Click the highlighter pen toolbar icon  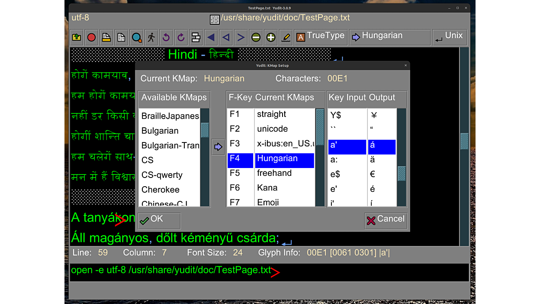pos(286,38)
